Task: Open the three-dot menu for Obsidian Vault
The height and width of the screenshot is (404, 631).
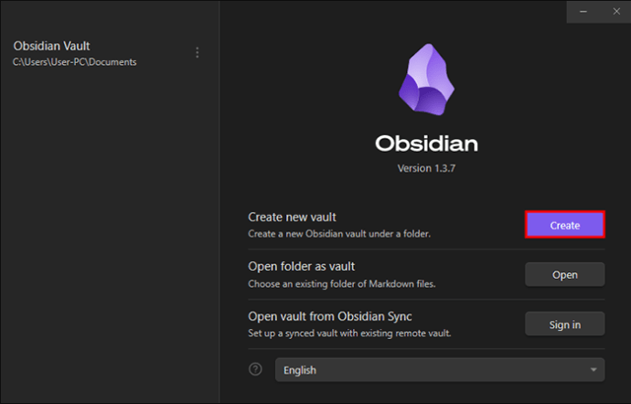Action: click(x=198, y=53)
